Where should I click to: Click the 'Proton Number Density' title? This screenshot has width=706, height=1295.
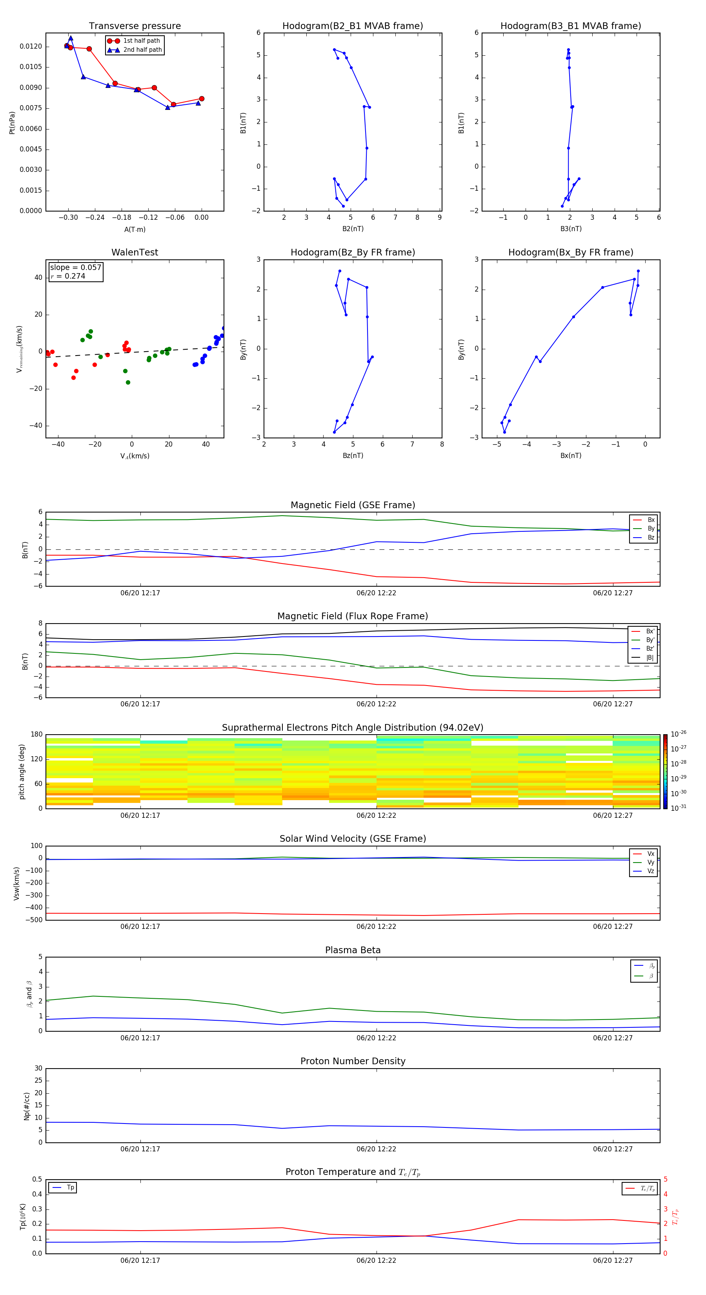(x=353, y=1061)
